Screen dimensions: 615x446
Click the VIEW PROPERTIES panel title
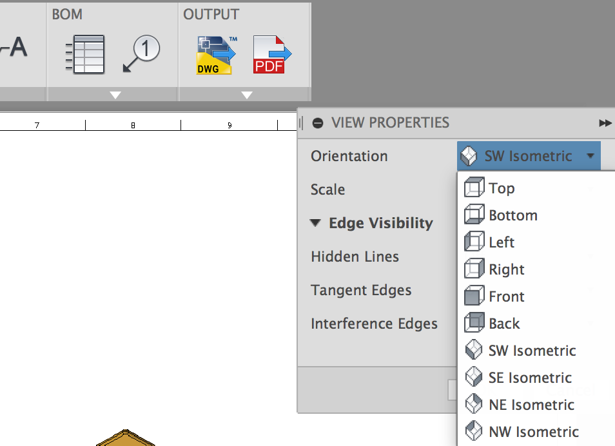390,122
